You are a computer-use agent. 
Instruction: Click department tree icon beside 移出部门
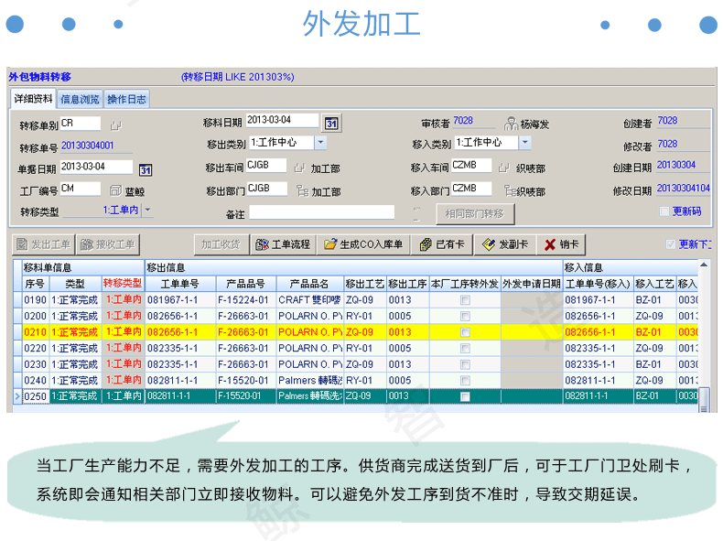point(303,191)
